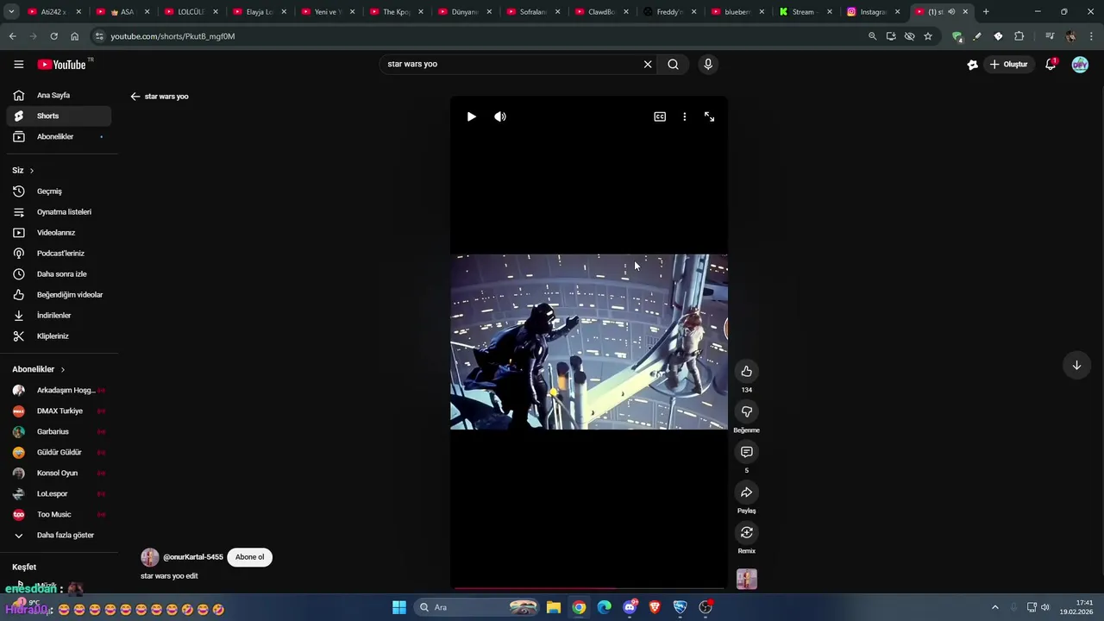Open Ana Sayfa in the sidebar
Viewport: 1104px width, 621px height.
(x=59, y=95)
